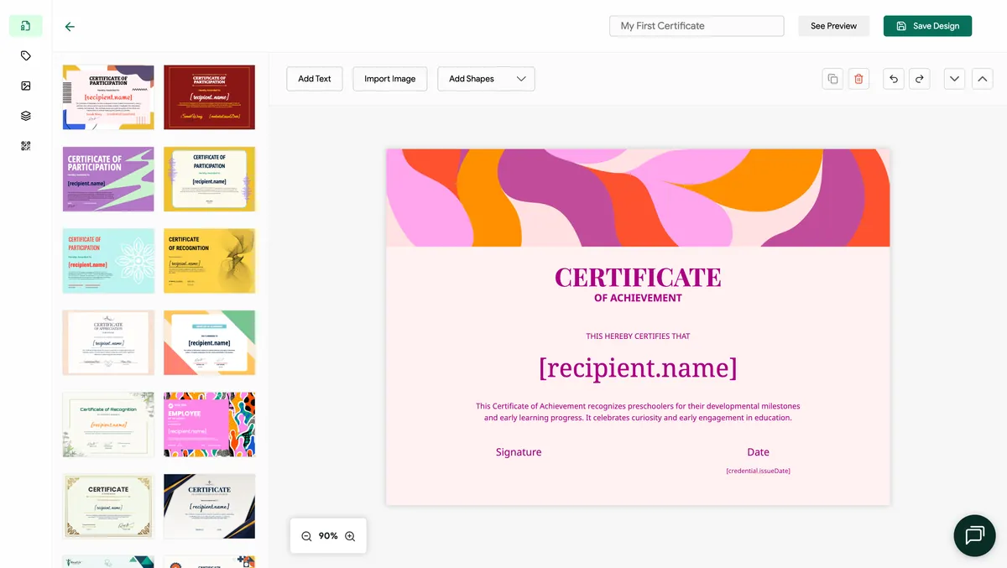Delete the selected element with the trash icon

click(x=858, y=78)
